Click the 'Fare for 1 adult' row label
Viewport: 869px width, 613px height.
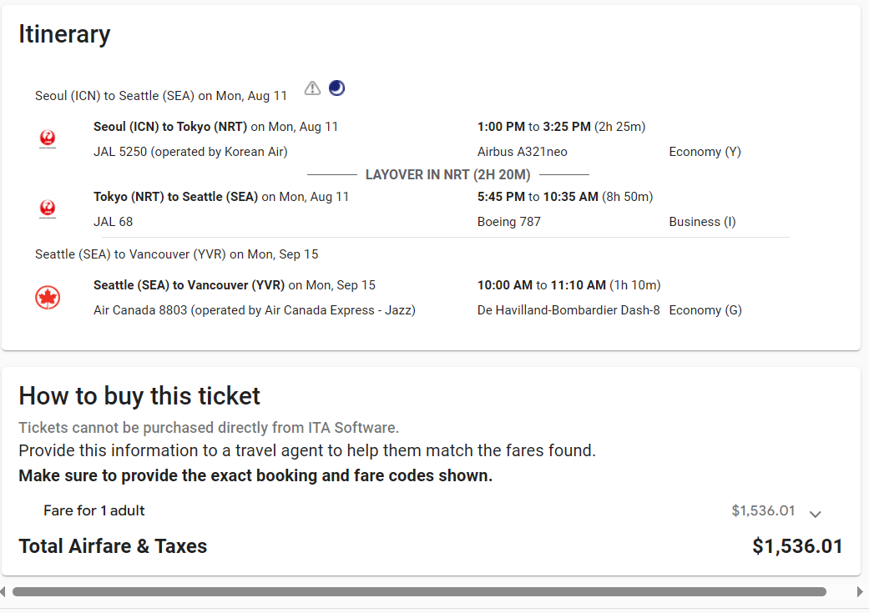tap(94, 510)
